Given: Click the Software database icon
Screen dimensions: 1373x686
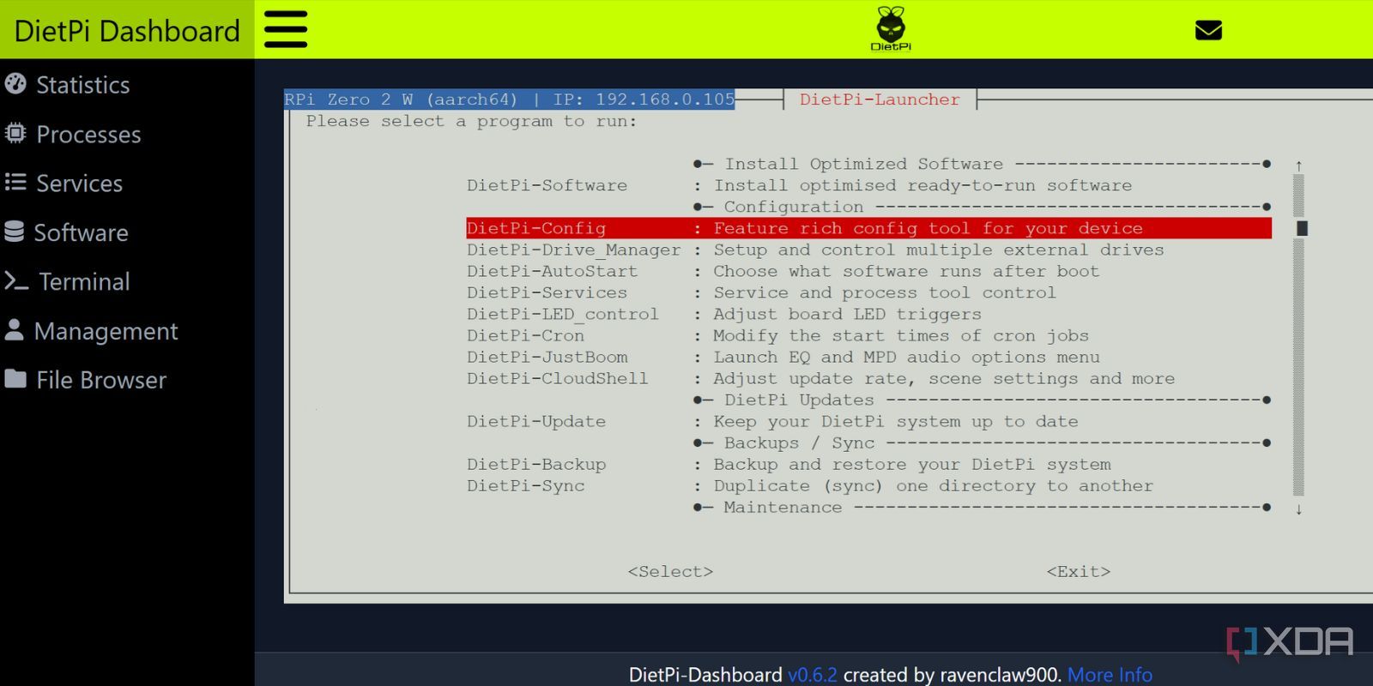Looking at the screenshot, I should (x=14, y=232).
